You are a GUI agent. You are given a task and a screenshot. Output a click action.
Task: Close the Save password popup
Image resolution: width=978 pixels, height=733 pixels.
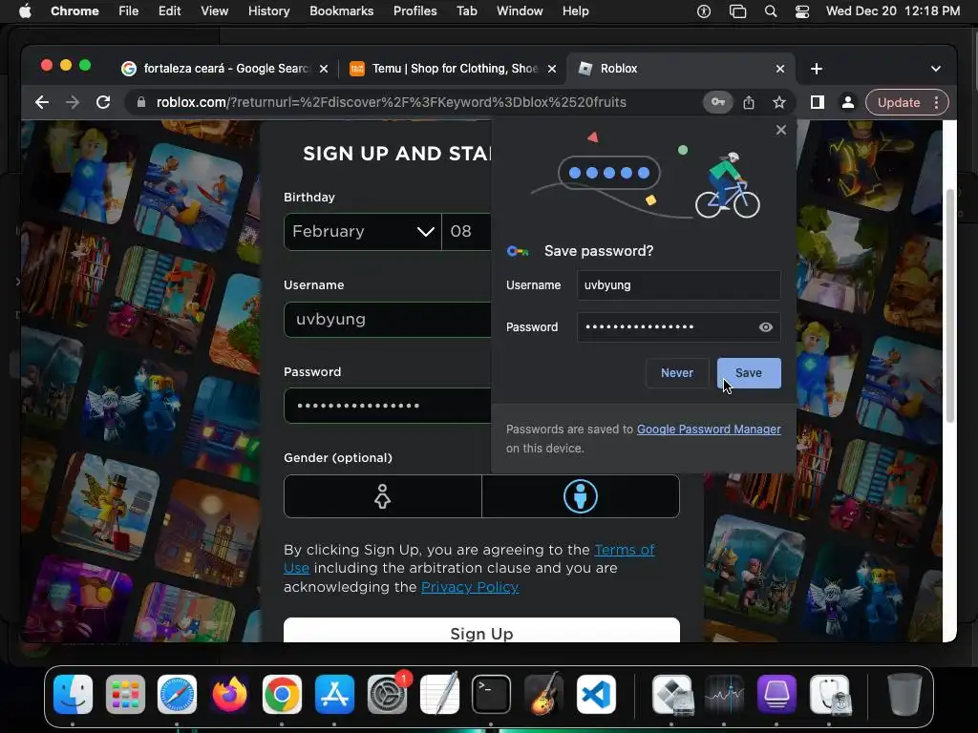[781, 130]
